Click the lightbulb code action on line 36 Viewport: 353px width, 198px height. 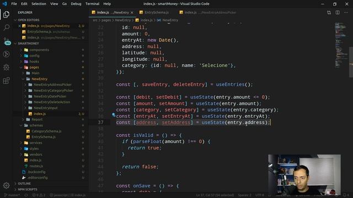click(x=114, y=115)
